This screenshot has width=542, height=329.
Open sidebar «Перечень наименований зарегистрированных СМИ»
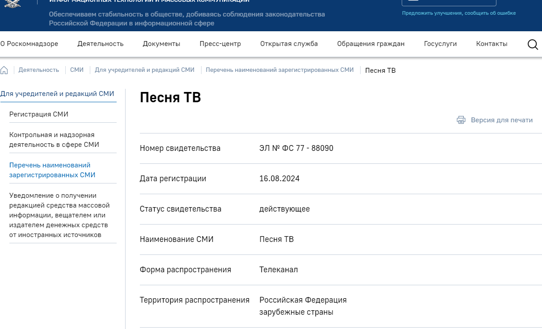coord(52,170)
